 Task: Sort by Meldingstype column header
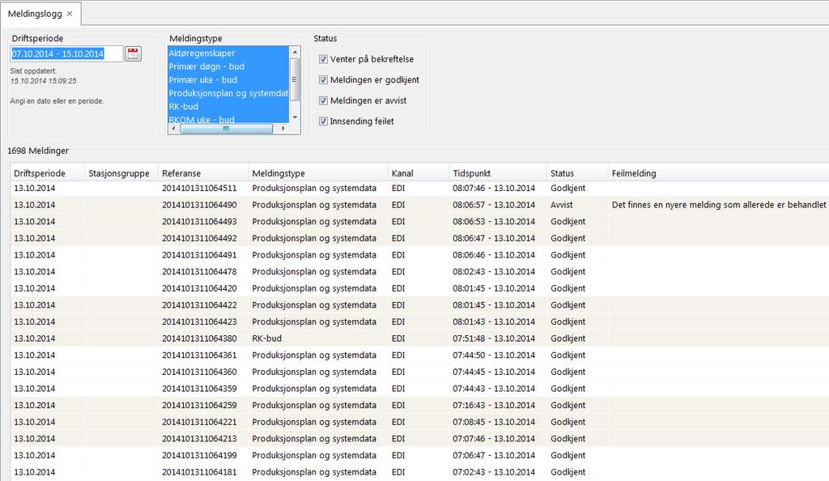317,172
